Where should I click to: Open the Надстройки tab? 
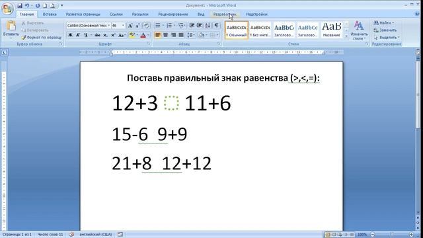(256, 14)
